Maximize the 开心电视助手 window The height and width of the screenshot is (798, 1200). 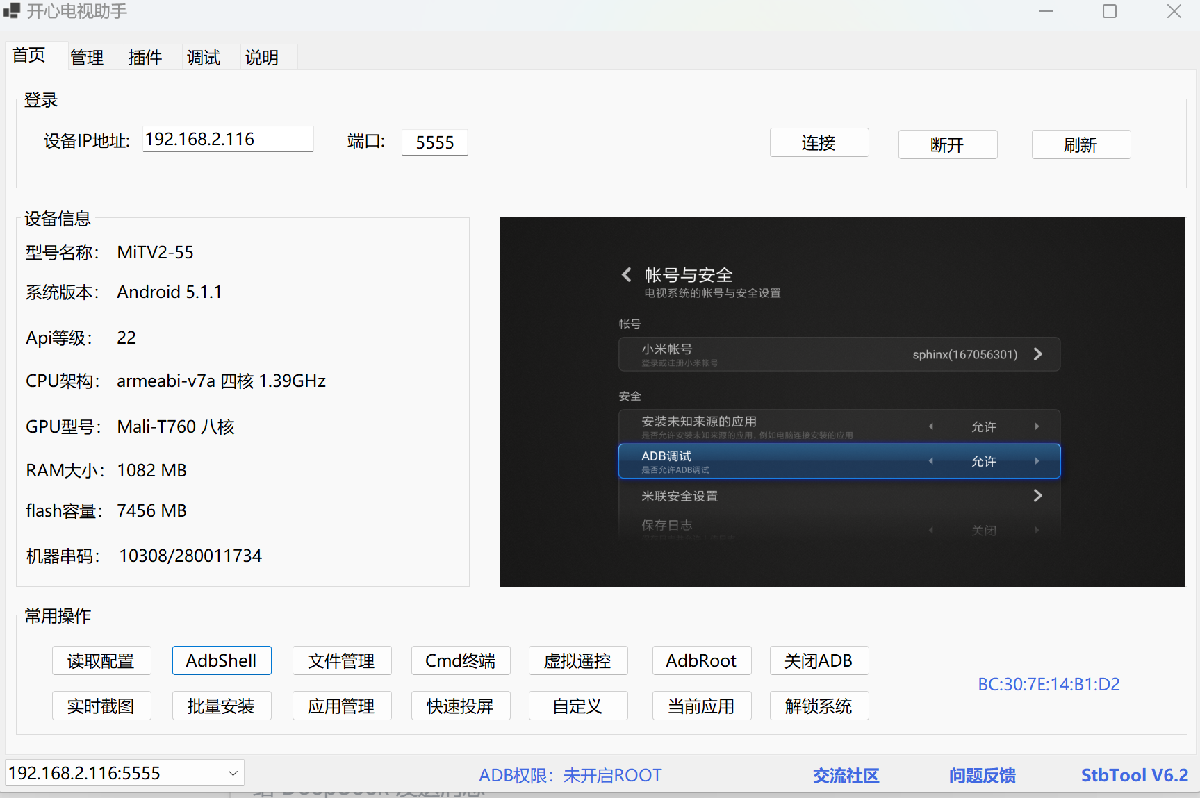click(x=1110, y=12)
